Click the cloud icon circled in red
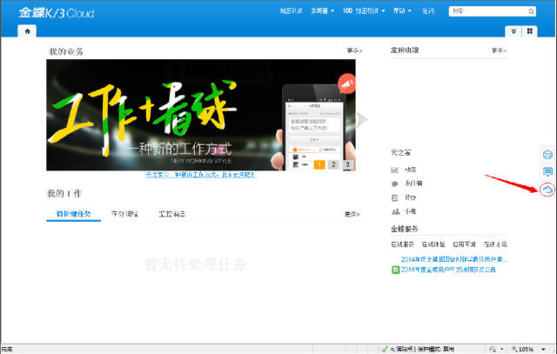Viewport: 557px width, 354px height. [x=547, y=190]
